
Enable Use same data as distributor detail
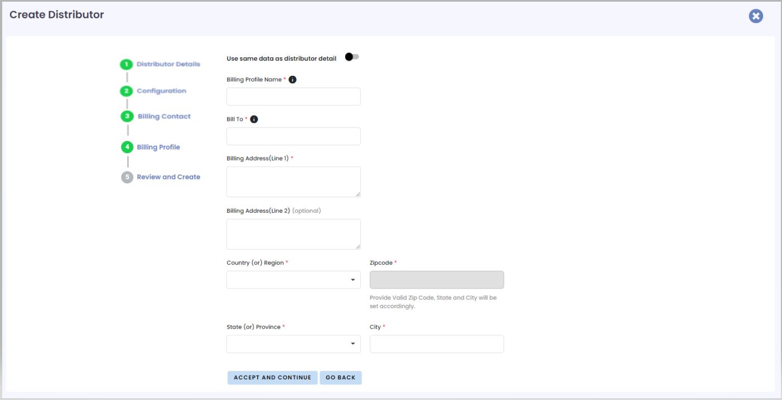[x=351, y=57]
